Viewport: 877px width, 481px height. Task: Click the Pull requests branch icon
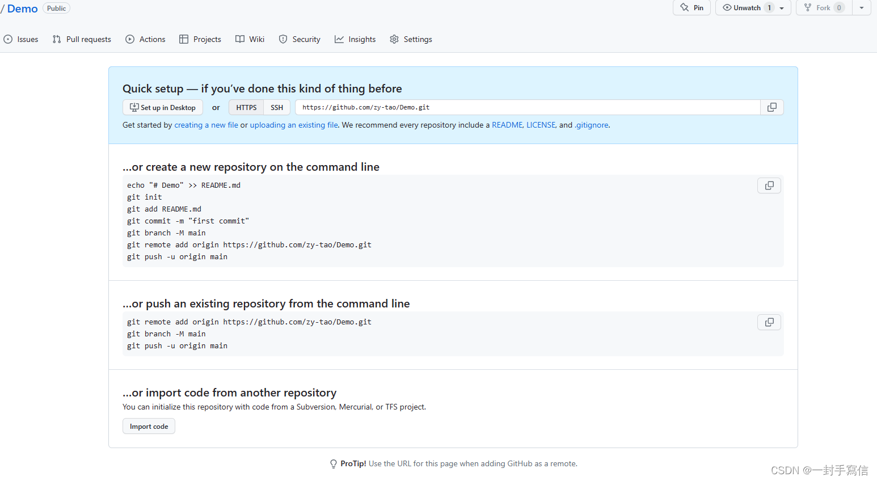click(57, 39)
